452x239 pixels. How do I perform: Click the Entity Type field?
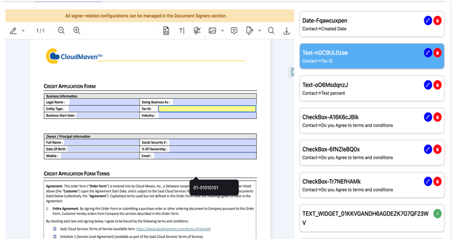104,109
